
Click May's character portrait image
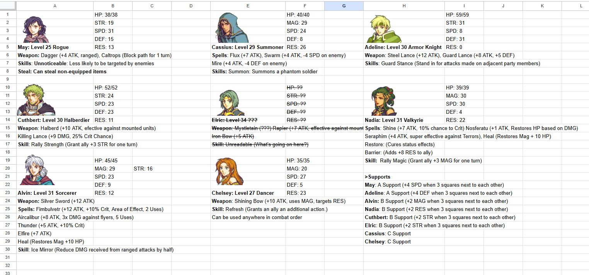click(36, 29)
